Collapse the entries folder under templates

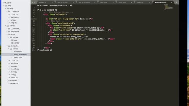tap(9, 49)
